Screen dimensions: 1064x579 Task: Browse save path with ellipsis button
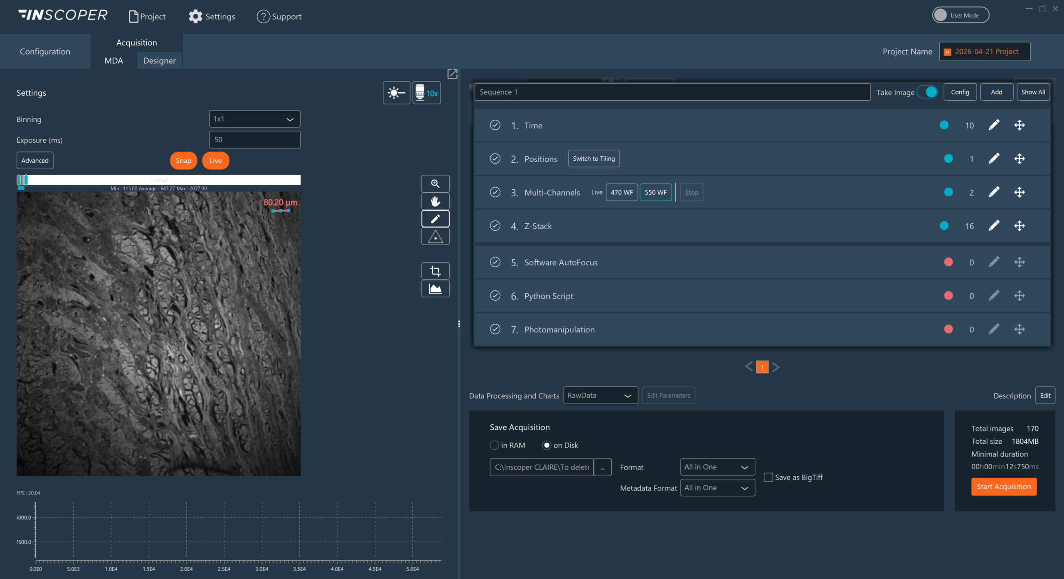[603, 467]
